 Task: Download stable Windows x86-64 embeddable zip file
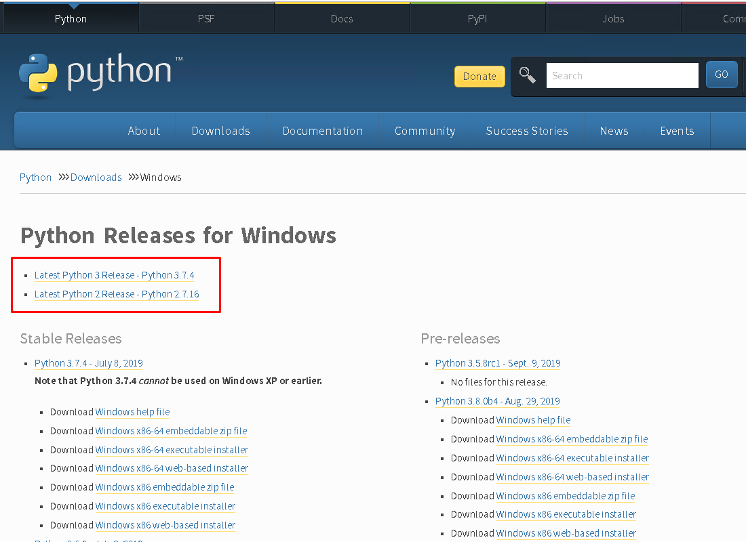point(171,431)
